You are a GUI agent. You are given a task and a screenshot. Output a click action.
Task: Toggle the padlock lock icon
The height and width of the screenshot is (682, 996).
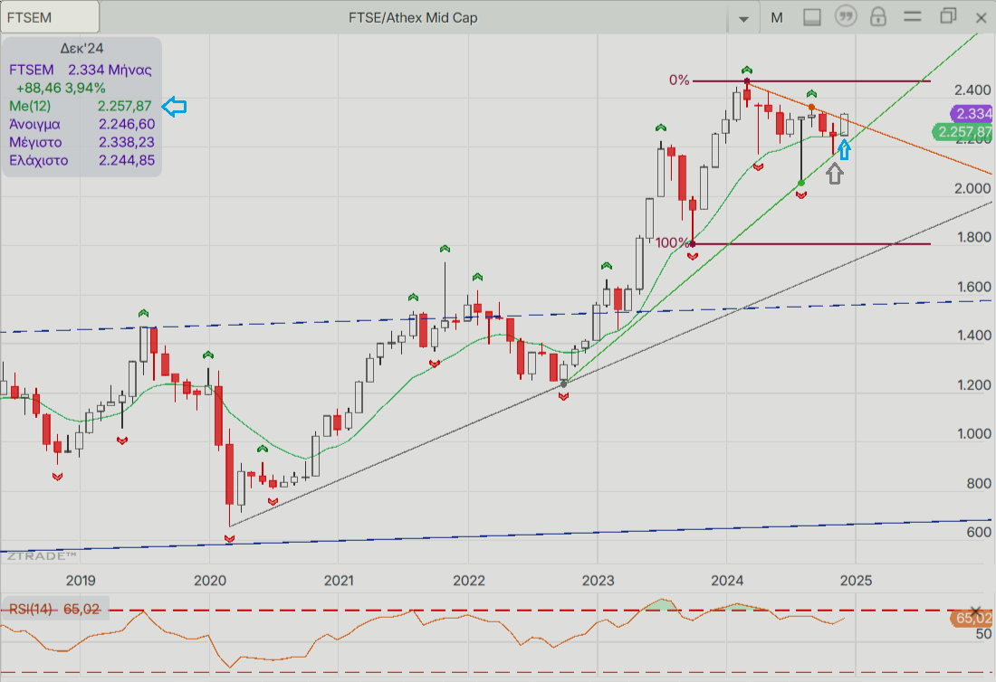[878, 16]
